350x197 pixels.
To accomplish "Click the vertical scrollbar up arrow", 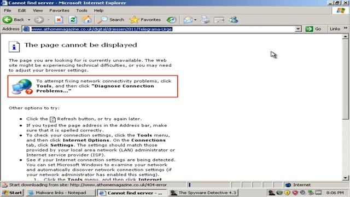I will [x=345, y=37].
